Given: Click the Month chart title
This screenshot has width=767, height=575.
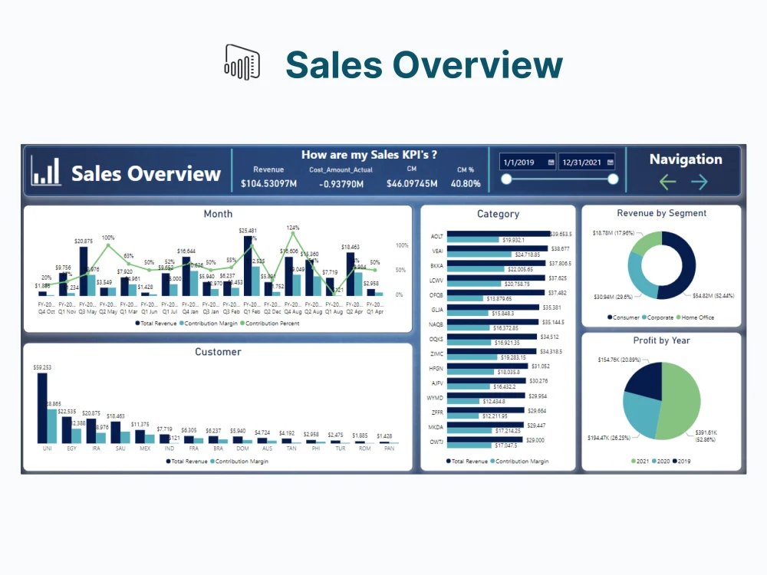Looking at the screenshot, I should click(x=219, y=214).
